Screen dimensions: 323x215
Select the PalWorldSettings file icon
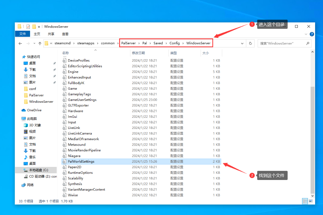point(64,161)
